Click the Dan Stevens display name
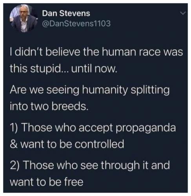191x196 pixels. 66,13
